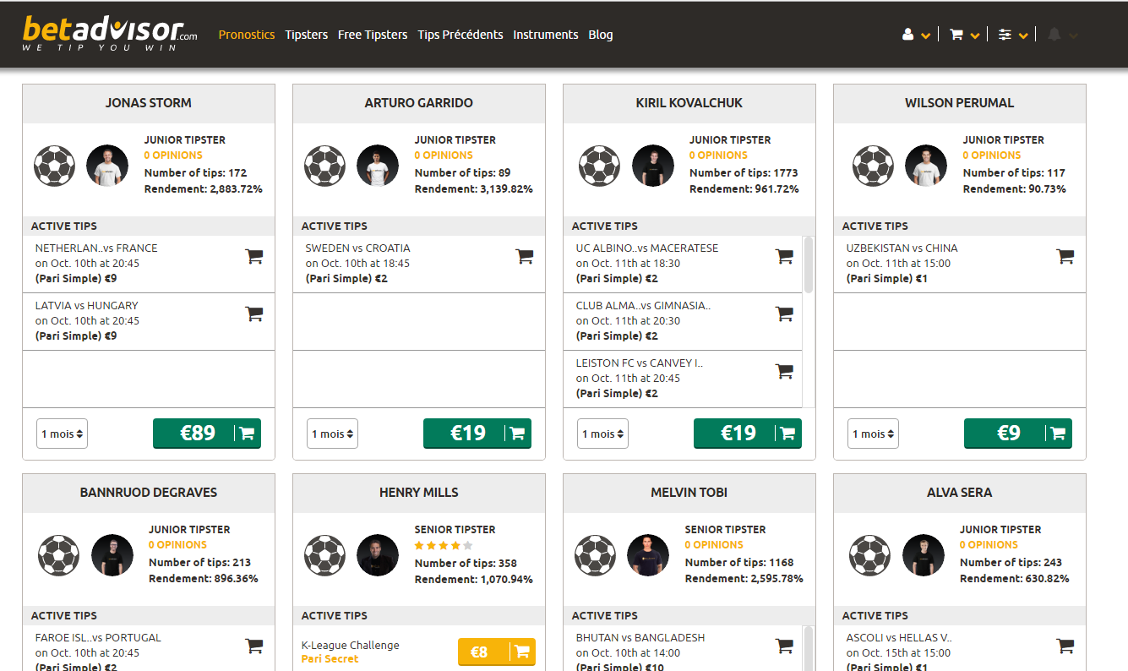Add Uzbekistan vs China tip to cart

coord(1065,256)
